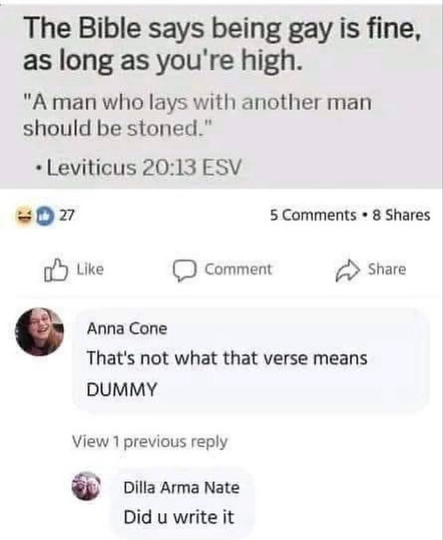Viewport: 443px width, 540px height.
Task: Click Anna Cone's comment text ending in DUMMY
Action: coord(227,373)
